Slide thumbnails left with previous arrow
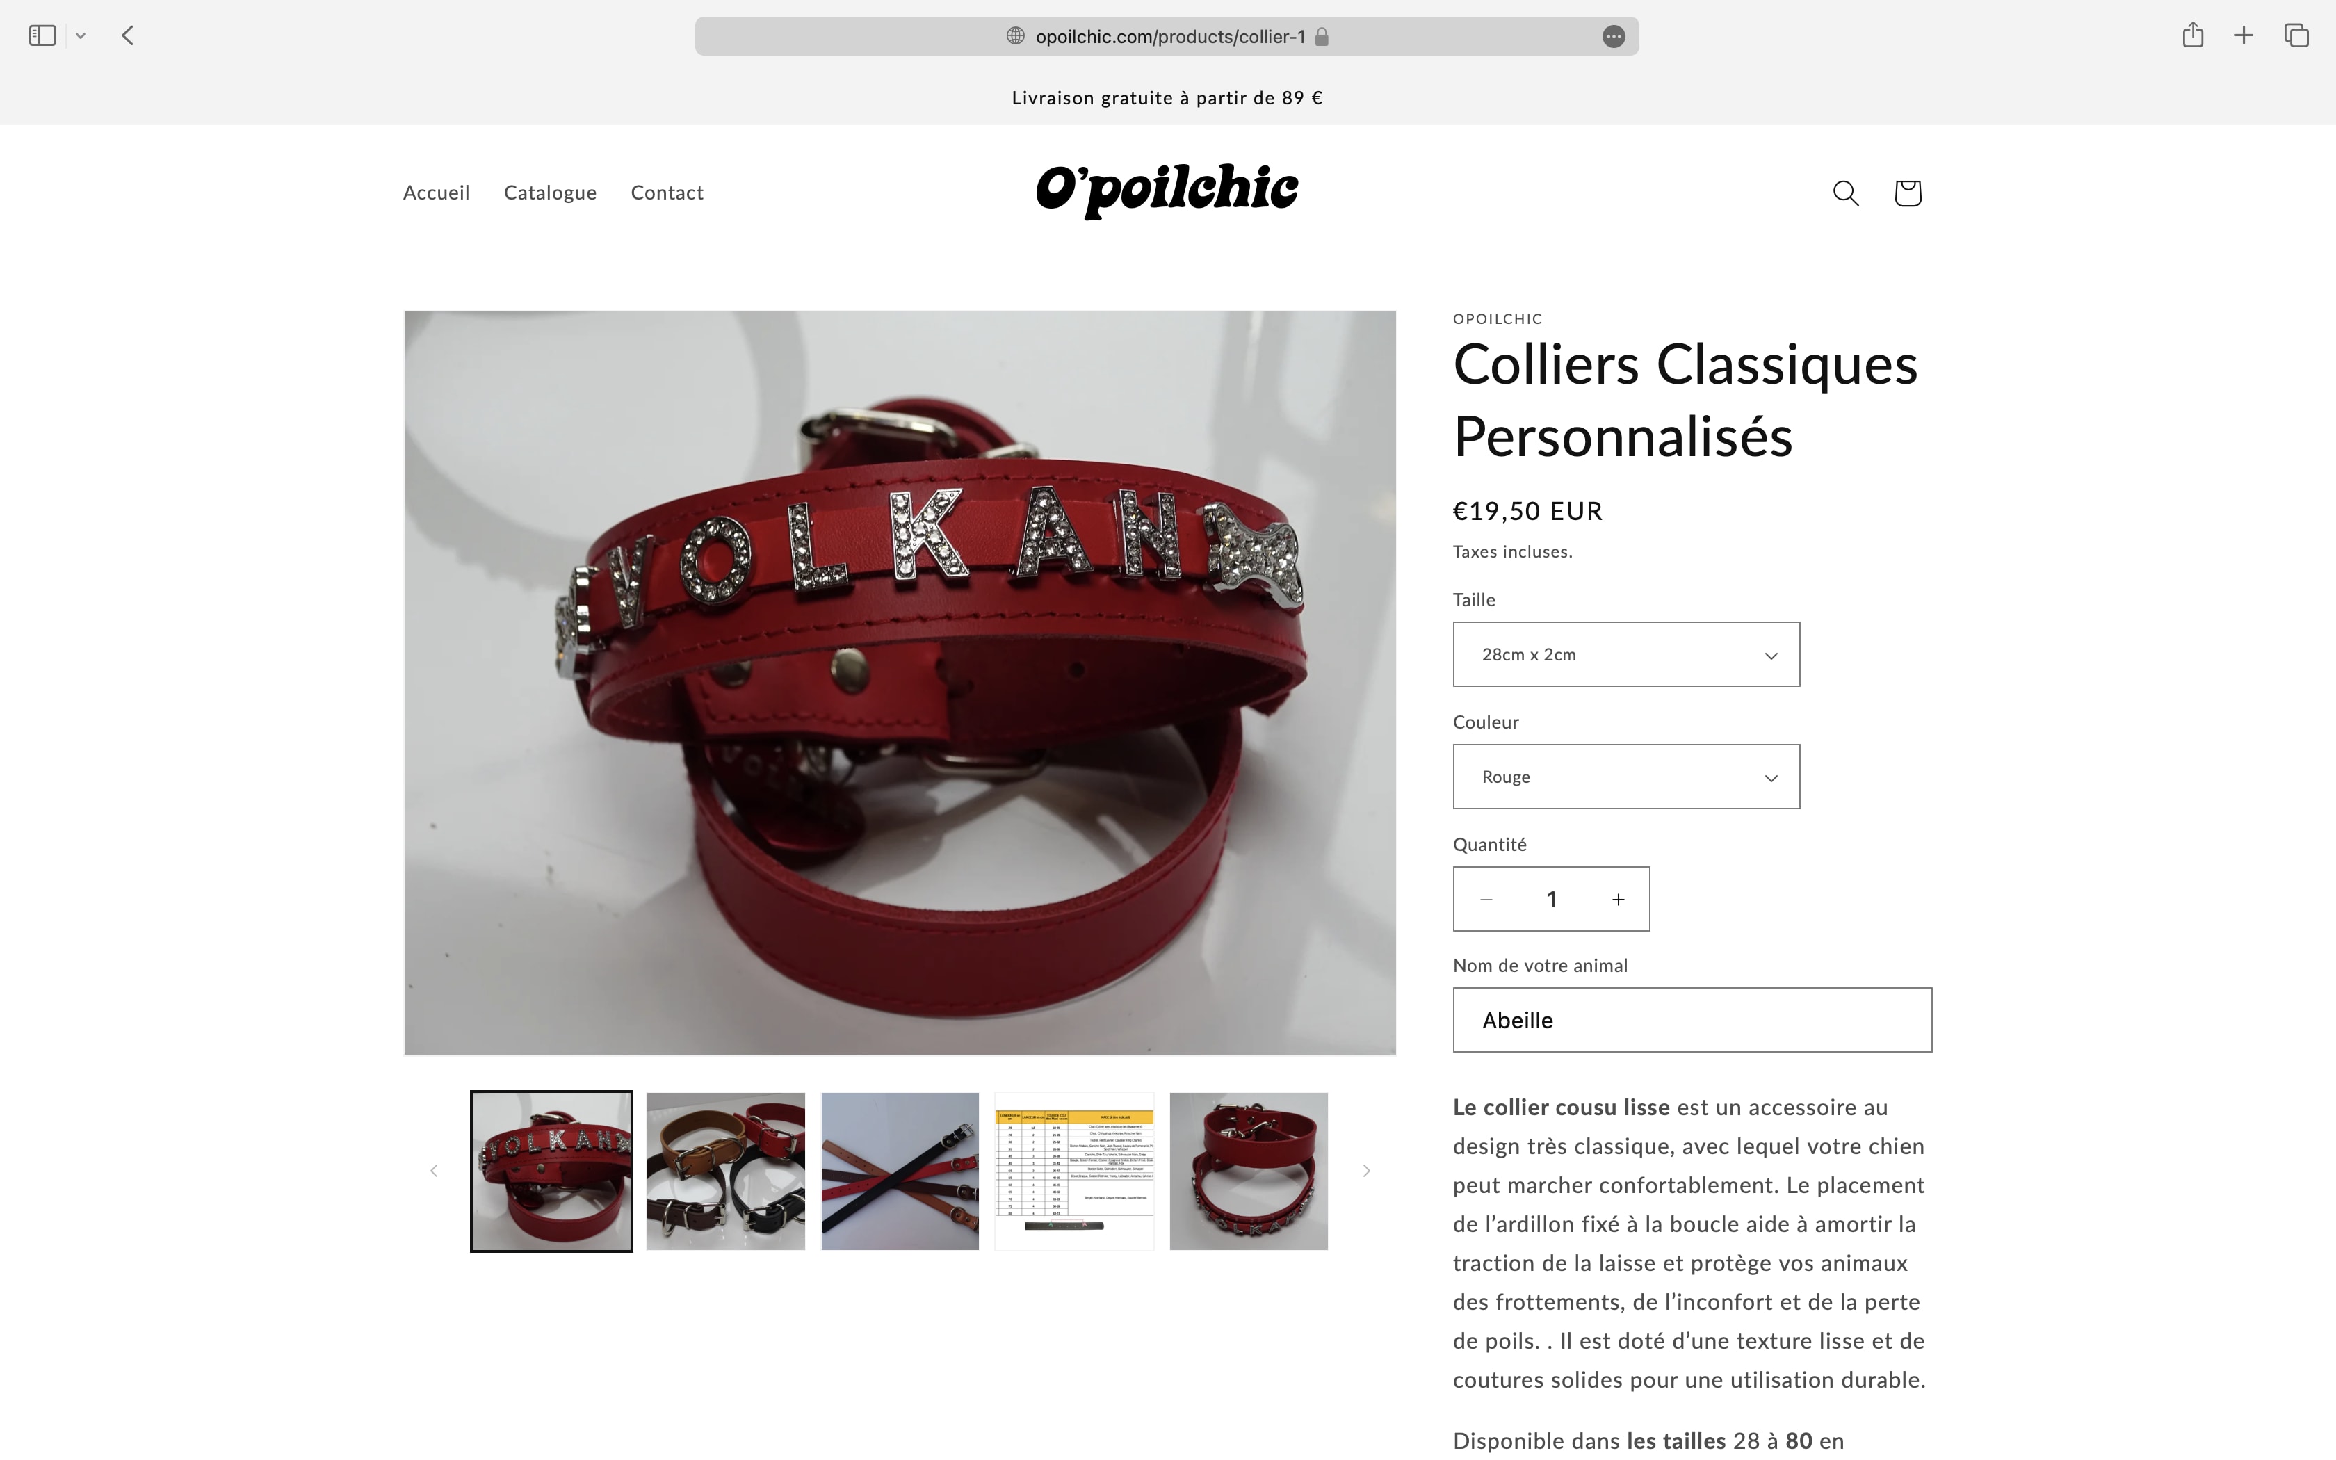Viewport: 2336px width, 1460px height. coord(433,1171)
